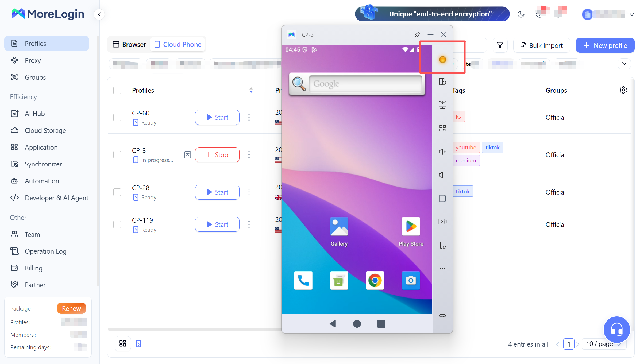Screen dimensions: 640x364
Task: Check the CP-119 row checkbox
Action: click(117, 224)
